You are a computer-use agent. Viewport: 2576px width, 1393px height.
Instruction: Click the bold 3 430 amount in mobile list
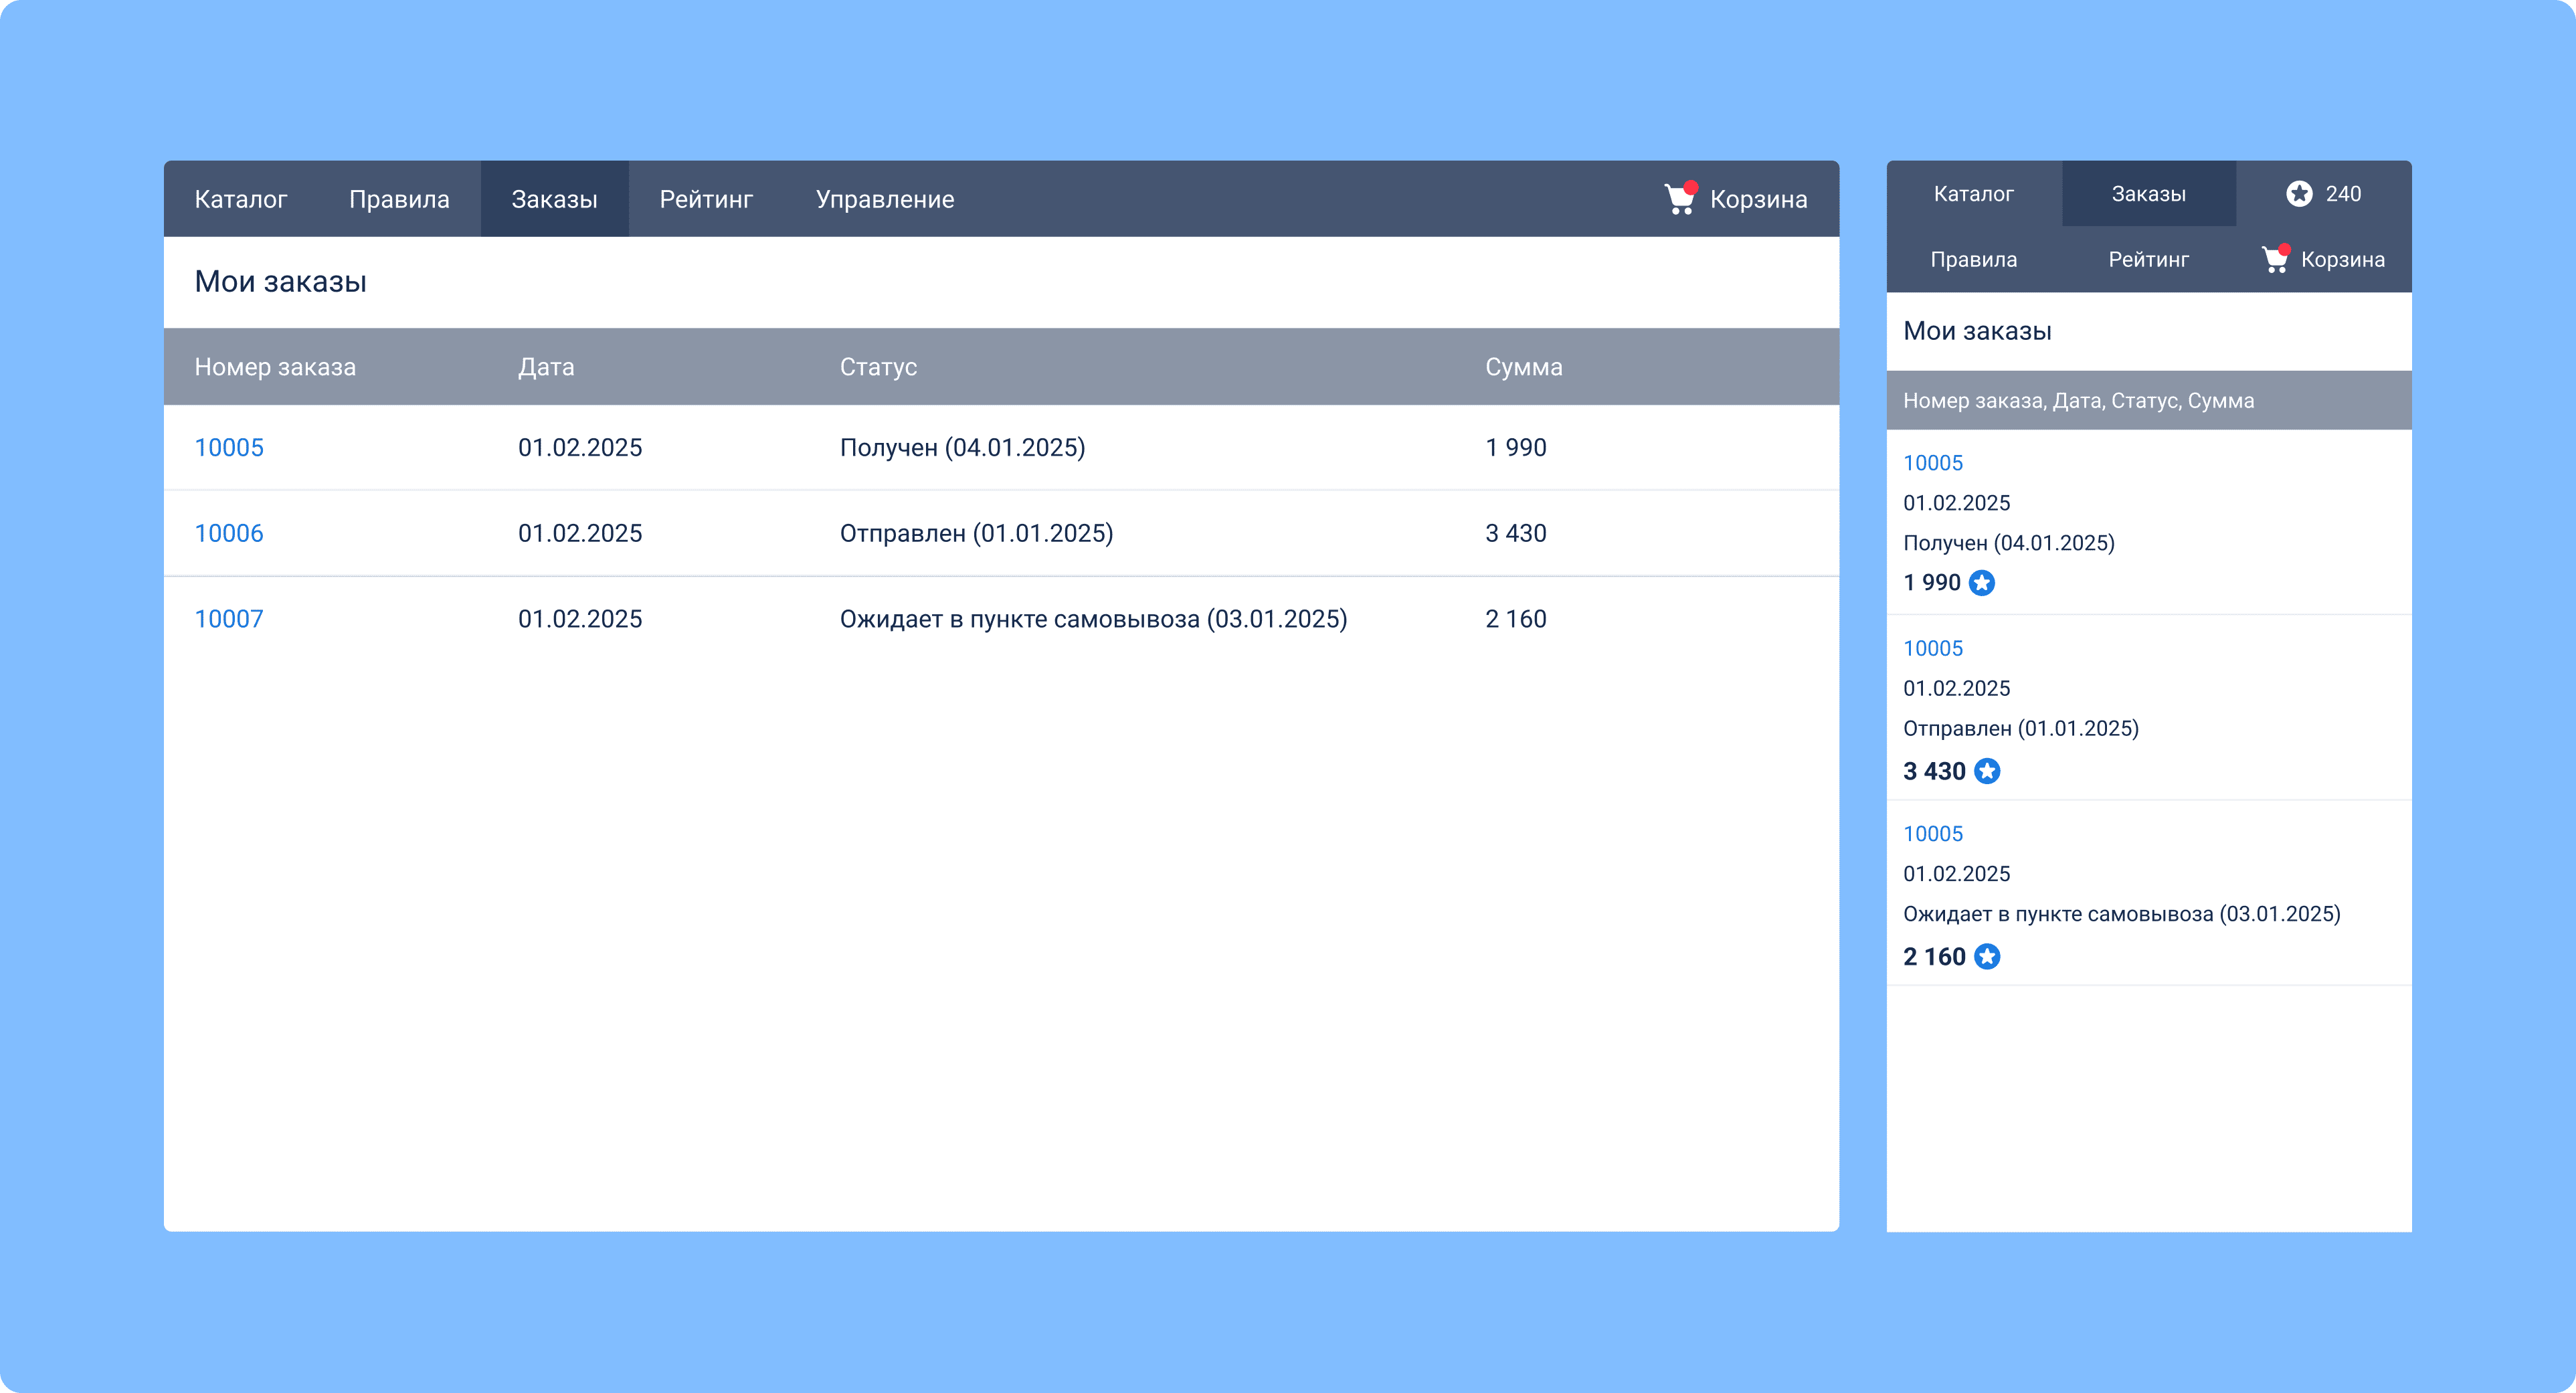[1934, 771]
